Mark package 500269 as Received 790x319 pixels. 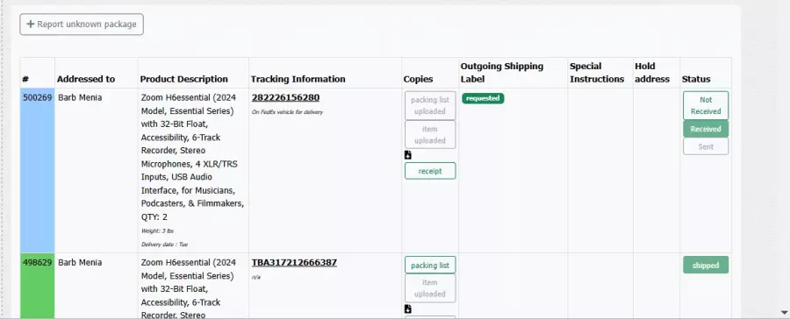pos(706,129)
